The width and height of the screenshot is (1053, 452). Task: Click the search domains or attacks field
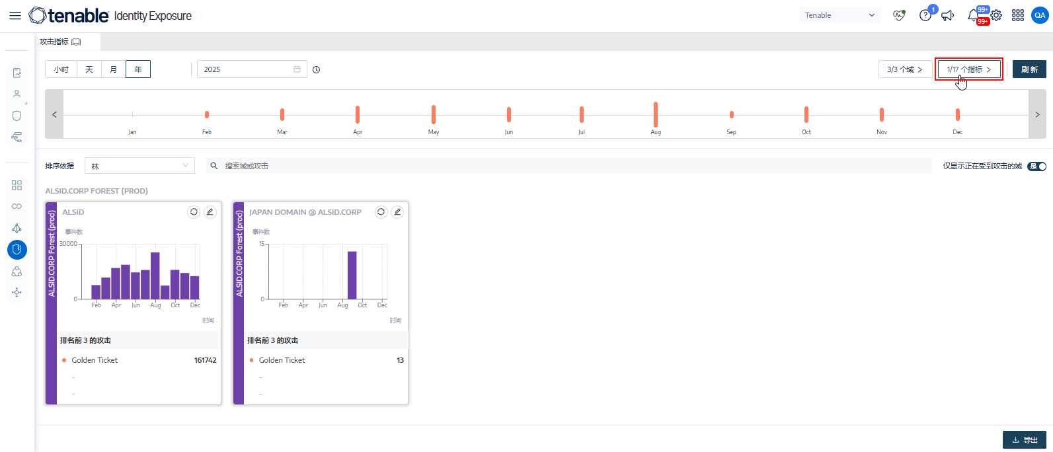(568, 166)
